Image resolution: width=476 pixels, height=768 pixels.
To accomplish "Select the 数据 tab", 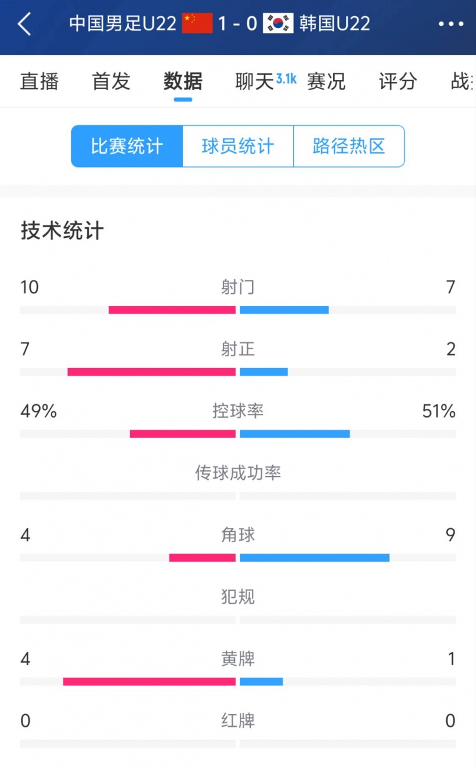I will coord(183,81).
